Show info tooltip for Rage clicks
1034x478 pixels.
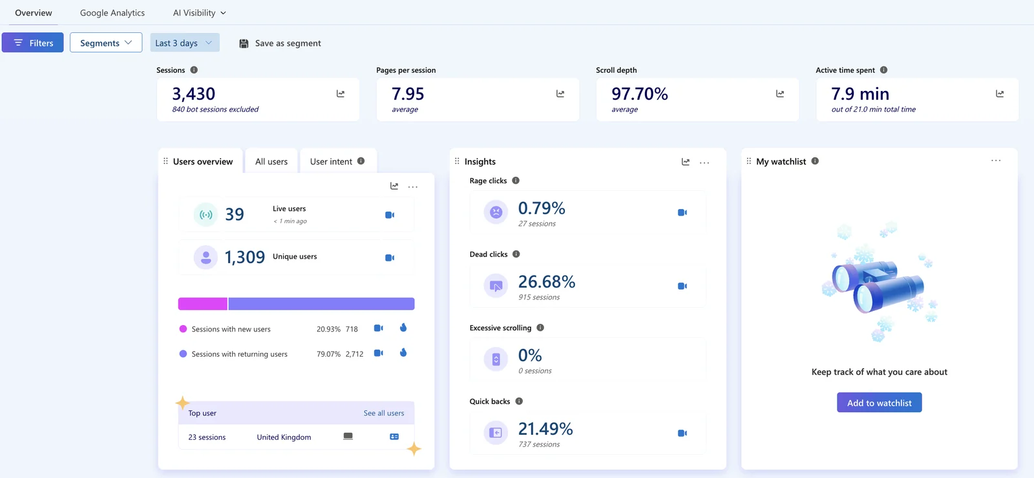pos(516,181)
